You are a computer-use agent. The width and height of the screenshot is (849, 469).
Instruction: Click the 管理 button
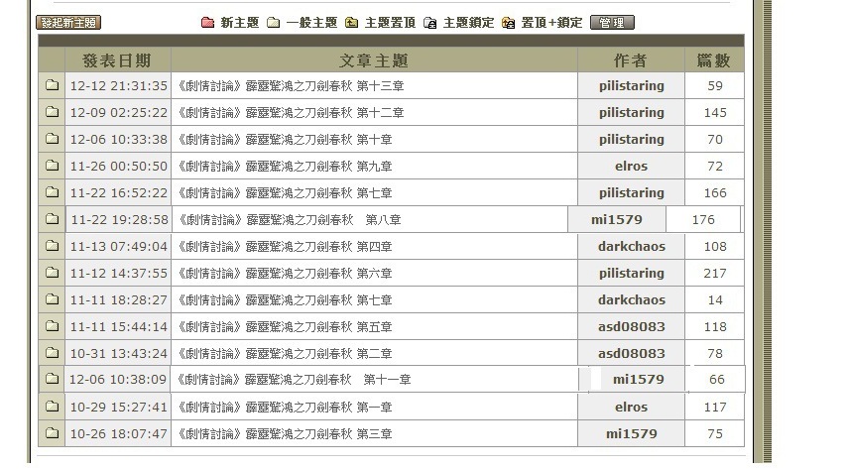(612, 22)
